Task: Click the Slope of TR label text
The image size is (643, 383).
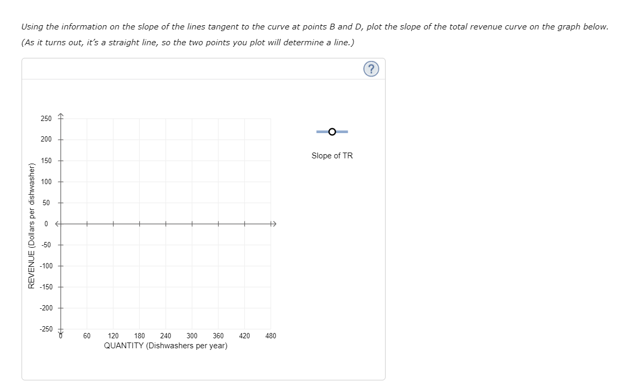Action: 331,155
